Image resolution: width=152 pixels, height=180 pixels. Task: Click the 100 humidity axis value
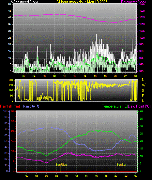[6, 111]
